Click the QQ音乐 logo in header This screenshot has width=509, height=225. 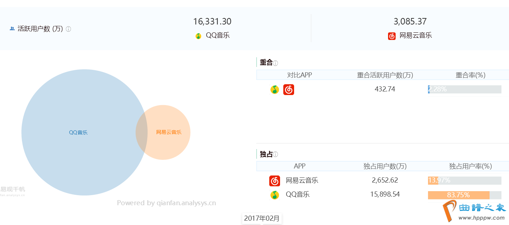[x=198, y=36]
